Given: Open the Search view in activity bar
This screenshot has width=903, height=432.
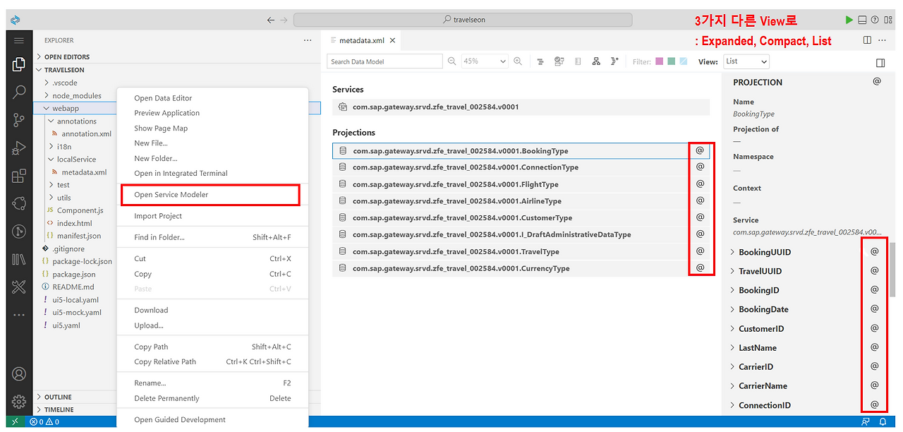Looking at the screenshot, I should (19, 92).
